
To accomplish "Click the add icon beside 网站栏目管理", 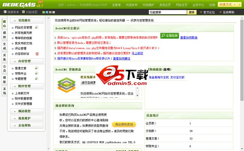I will [36, 27].
